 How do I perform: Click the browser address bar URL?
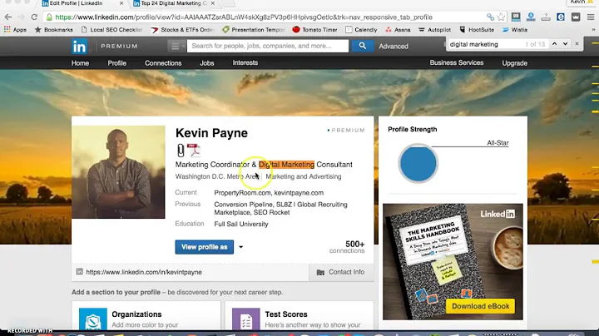pos(244,17)
